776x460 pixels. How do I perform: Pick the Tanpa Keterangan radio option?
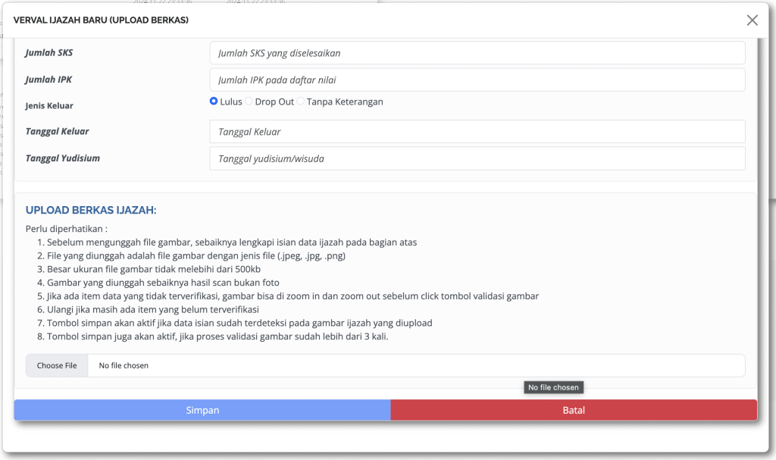tap(301, 102)
